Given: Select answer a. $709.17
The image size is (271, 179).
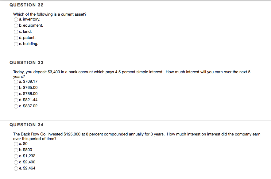Looking at the screenshot, I should (16, 82).
